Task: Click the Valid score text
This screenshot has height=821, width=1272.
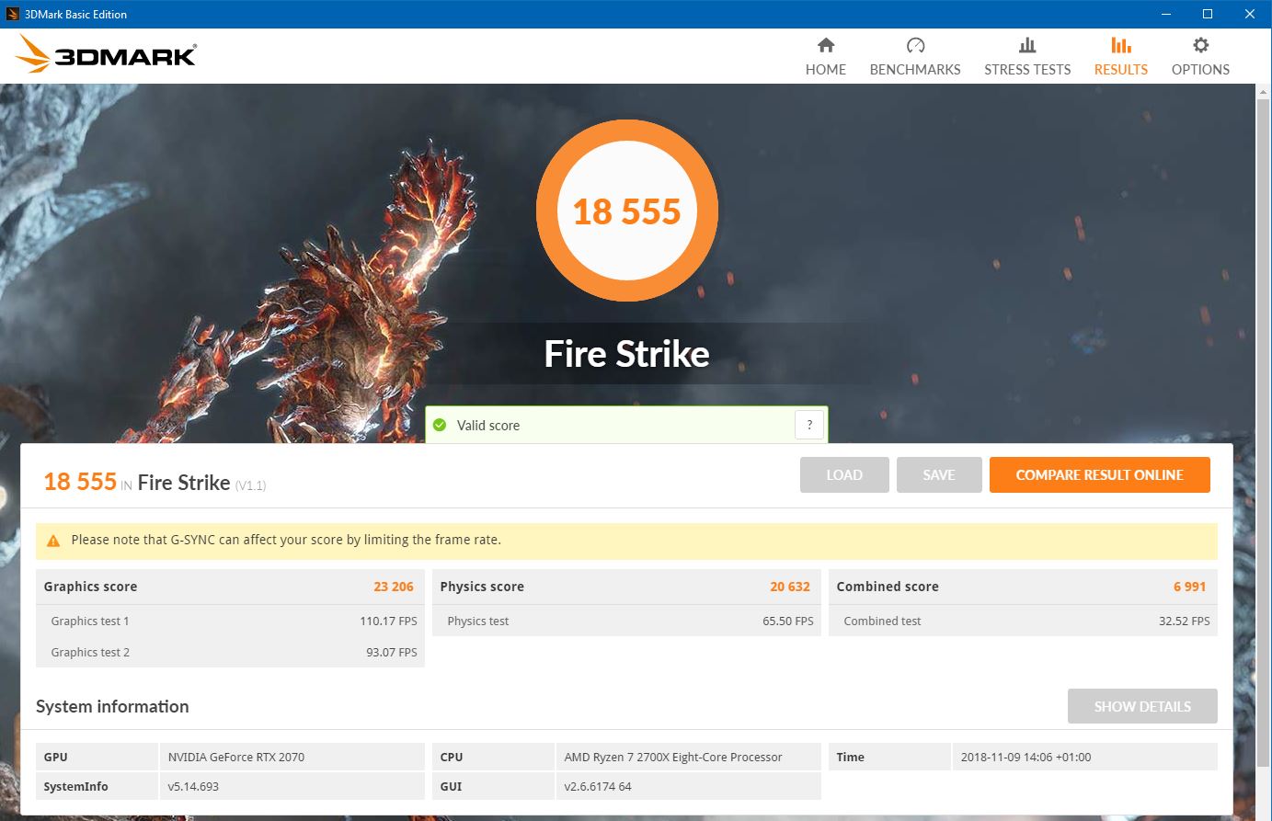Action: [x=488, y=426]
